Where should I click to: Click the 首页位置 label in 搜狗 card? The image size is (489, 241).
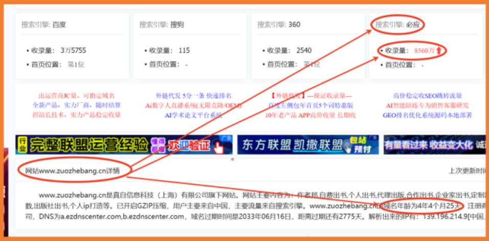click(x=164, y=65)
